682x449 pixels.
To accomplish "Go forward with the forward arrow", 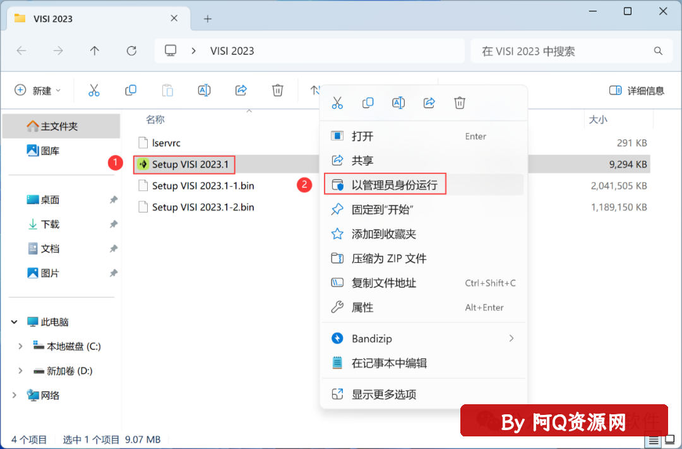I will [58, 51].
